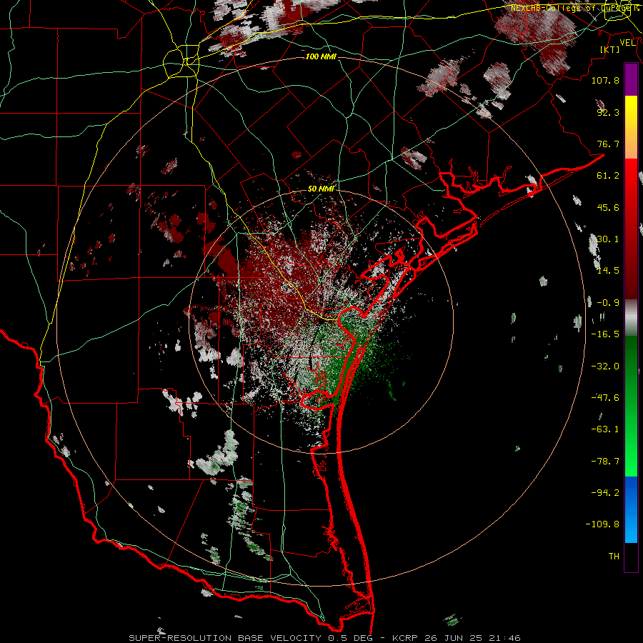Select the 107.8 velocity scale value
643x643 pixels.
click(605, 80)
